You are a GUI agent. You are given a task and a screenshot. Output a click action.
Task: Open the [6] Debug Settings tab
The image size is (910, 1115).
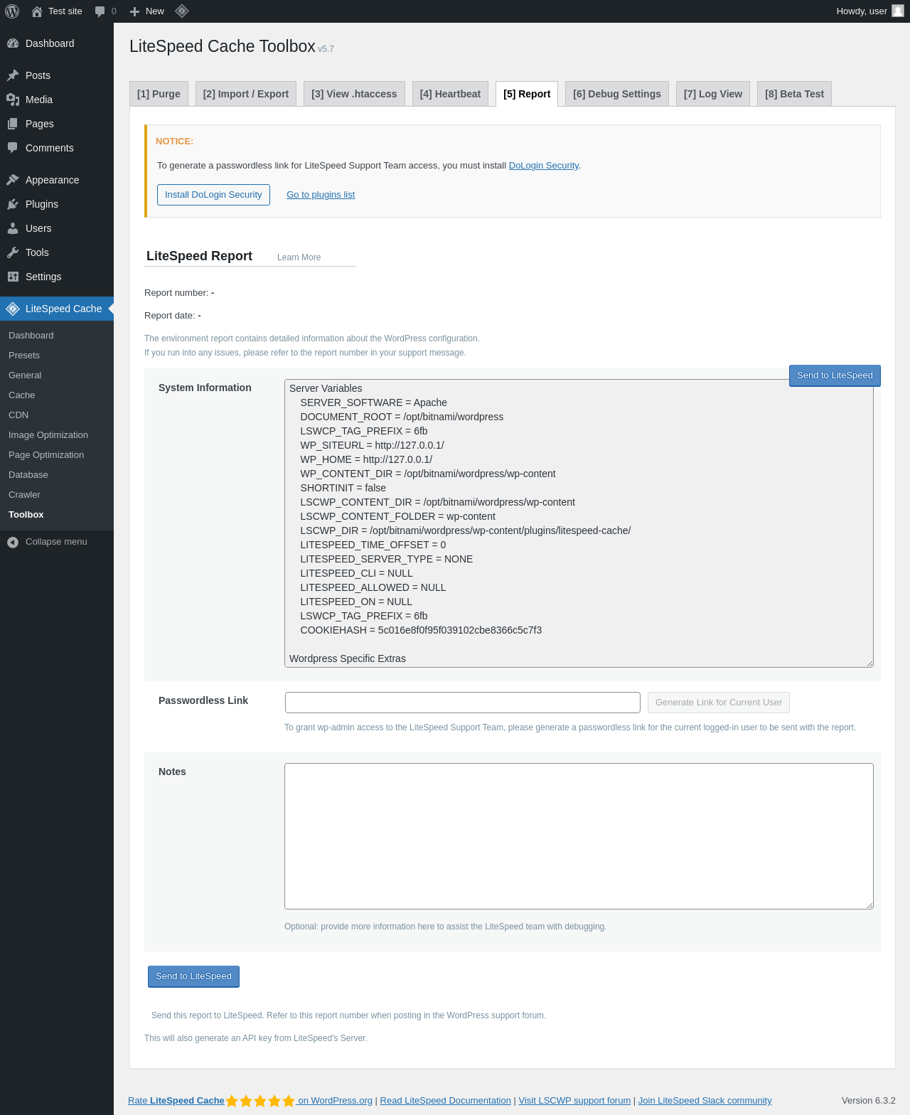[x=617, y=94]
